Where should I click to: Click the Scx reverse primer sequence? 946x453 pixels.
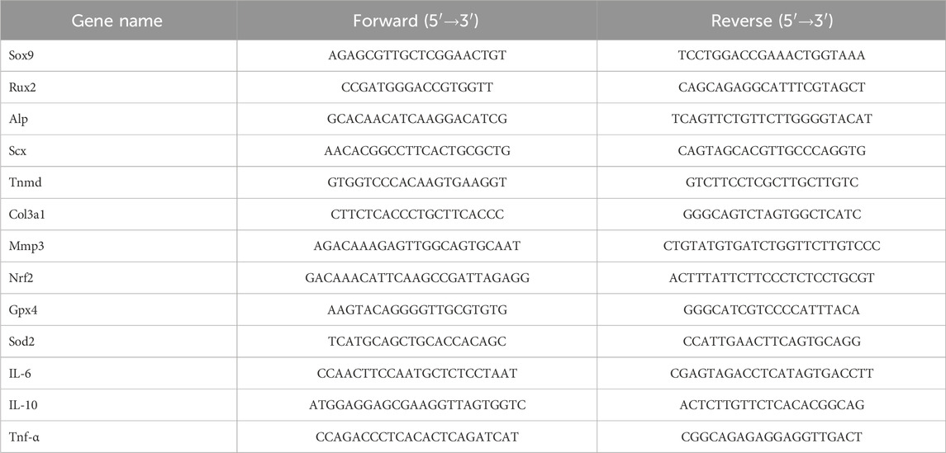[772, 151]
